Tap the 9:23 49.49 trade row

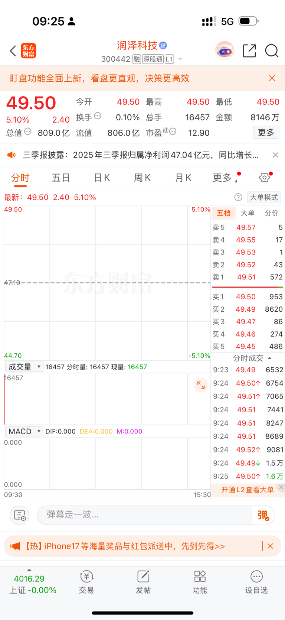(x=248, y=370)
